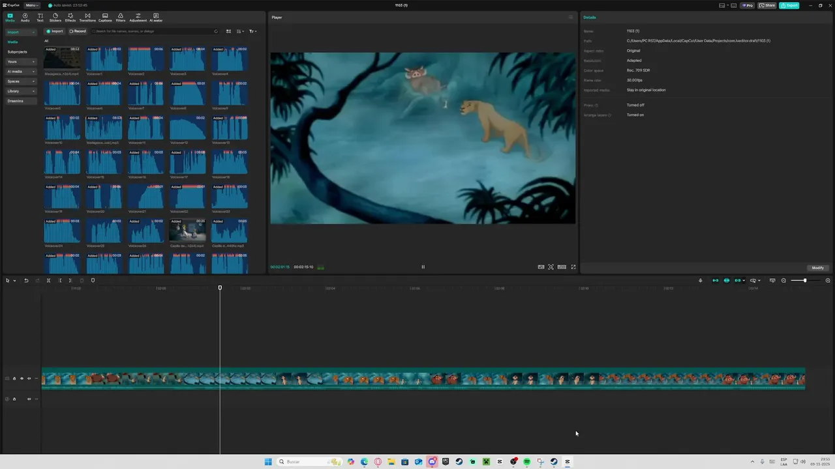Click the Pro upgrade button
This screenshot has height=469, width=835.
(x=748, y=5)
